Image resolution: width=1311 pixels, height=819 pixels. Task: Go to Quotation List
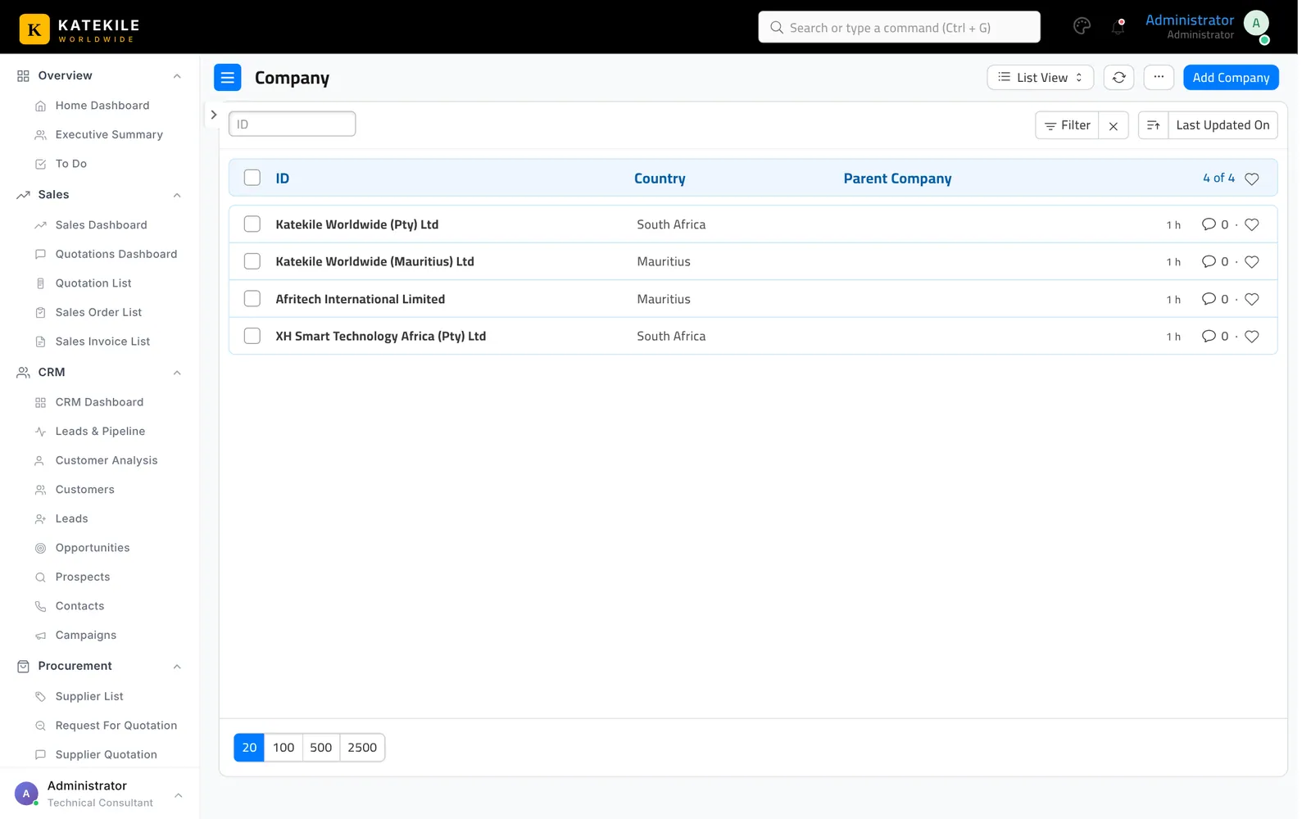click(93, 283)
